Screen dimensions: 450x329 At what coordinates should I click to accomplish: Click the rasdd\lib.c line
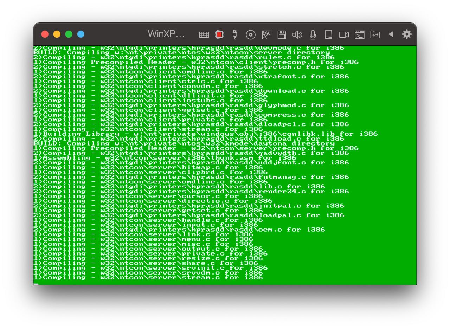coord(179,187)
